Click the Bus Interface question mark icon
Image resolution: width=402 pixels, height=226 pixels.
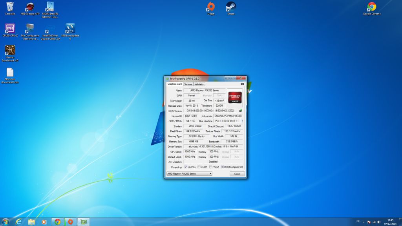242,121
